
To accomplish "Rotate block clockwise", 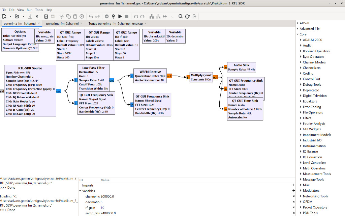I will [x=143, y=16].
